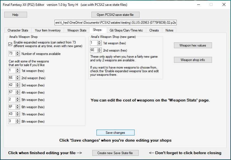The image size is (231, 160).
Task: Decrease the expanded 1st weapon hex value
Action: (x=18, y=72)
